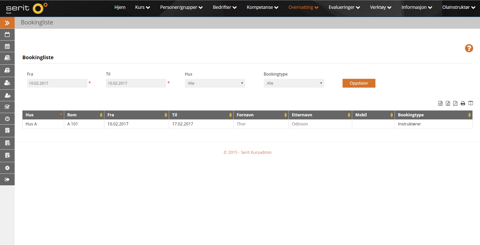This screenshot has width=480, height=245.
Task: Select the Instruktører booking type cell
Action: click(434, 124)
